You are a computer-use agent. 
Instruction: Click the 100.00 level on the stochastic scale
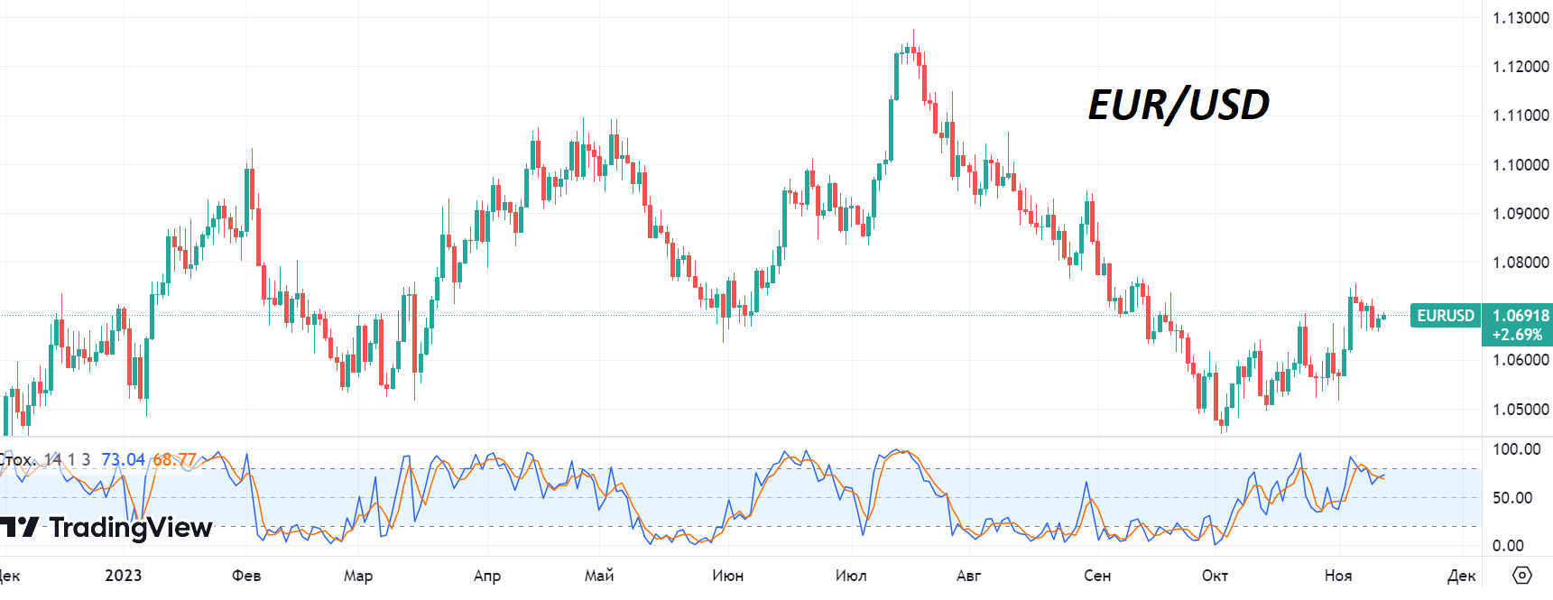pyautogui.click(x=1517, y=449)
